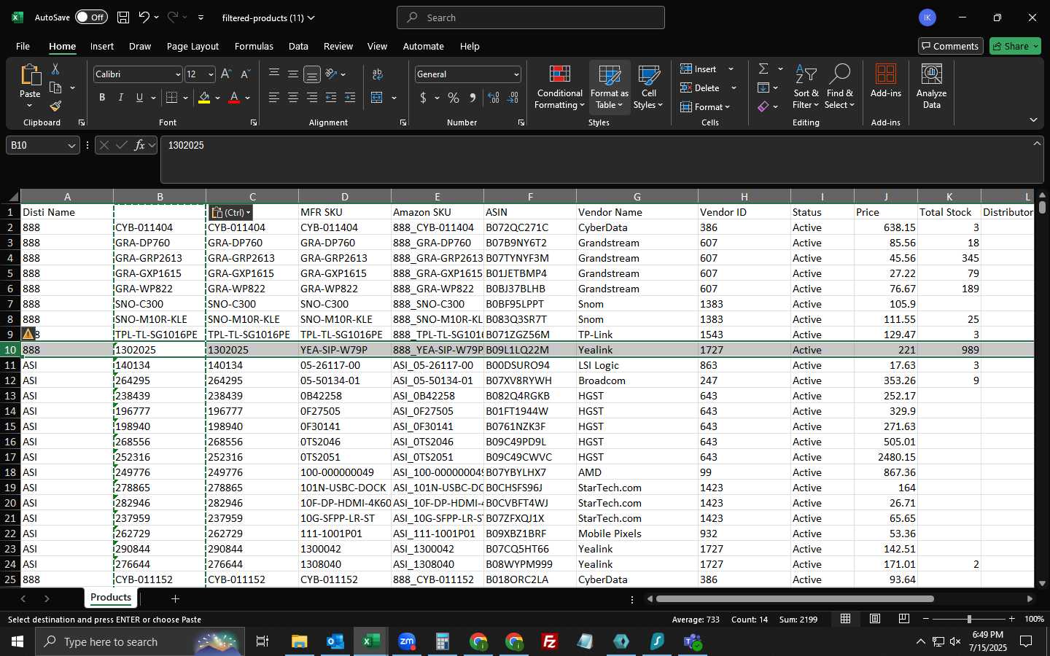
Task: Open the File menu
Action: pos(23,46)
